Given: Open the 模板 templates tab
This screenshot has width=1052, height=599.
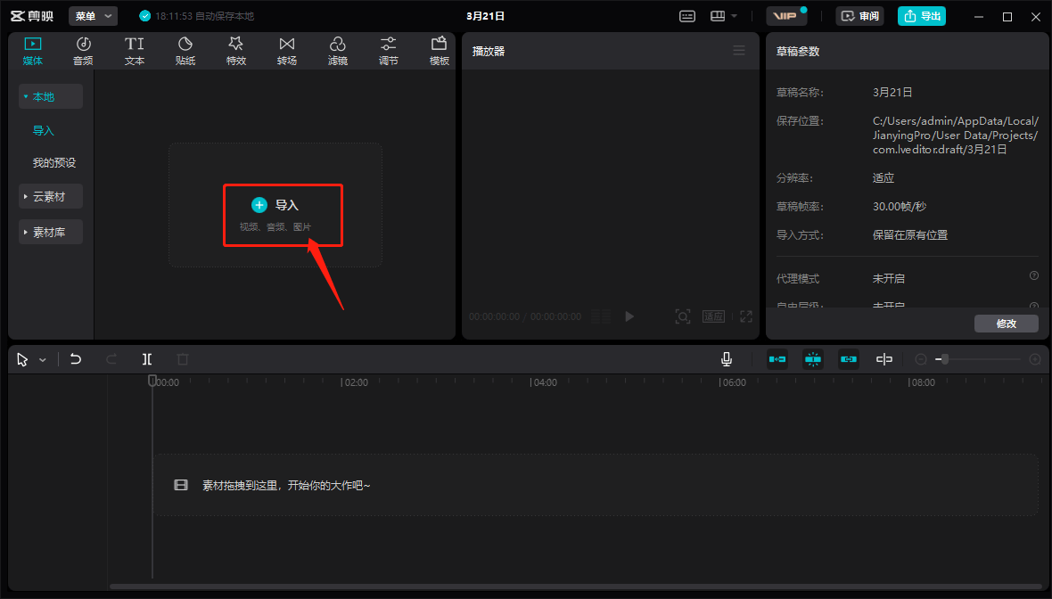Looking at the screenshot, I should 440,51.
